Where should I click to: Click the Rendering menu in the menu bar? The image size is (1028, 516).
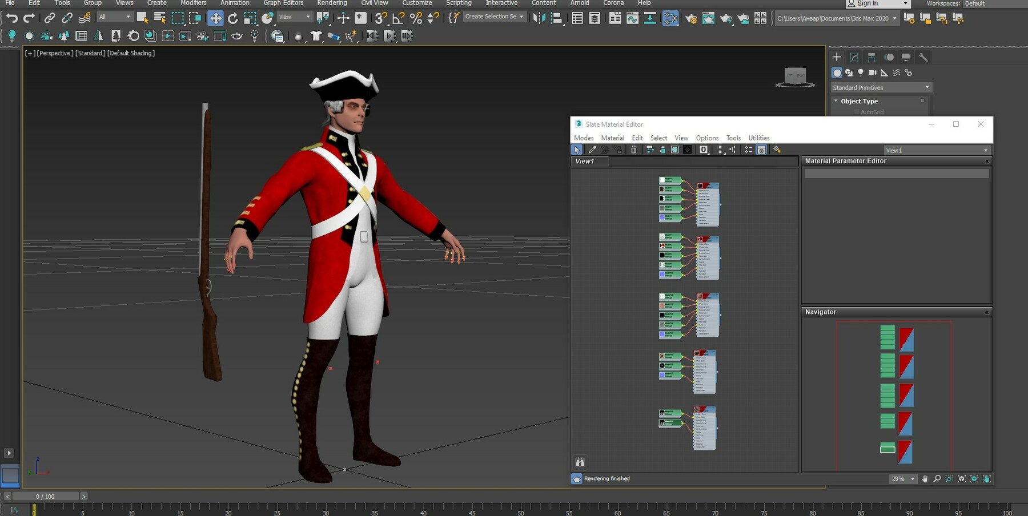tap(332, 3)
